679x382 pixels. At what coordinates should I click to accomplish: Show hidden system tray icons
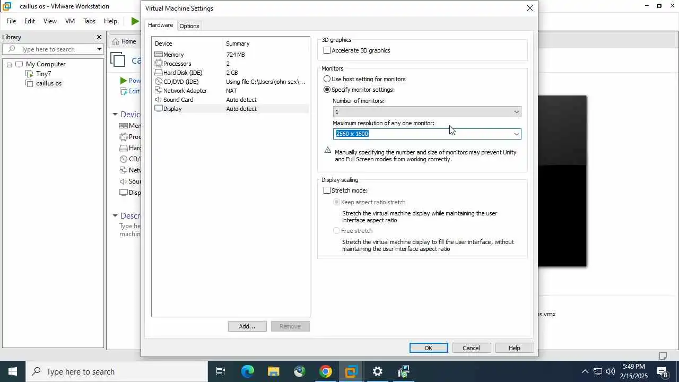[x=585, y=371]
